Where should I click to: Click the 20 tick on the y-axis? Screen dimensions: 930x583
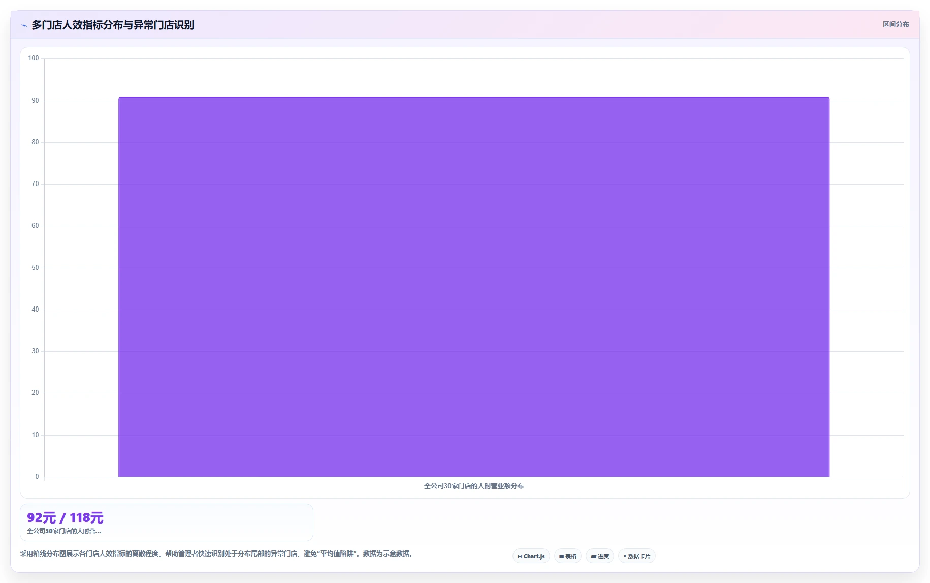pyautogui.click(x=35, y=393)
